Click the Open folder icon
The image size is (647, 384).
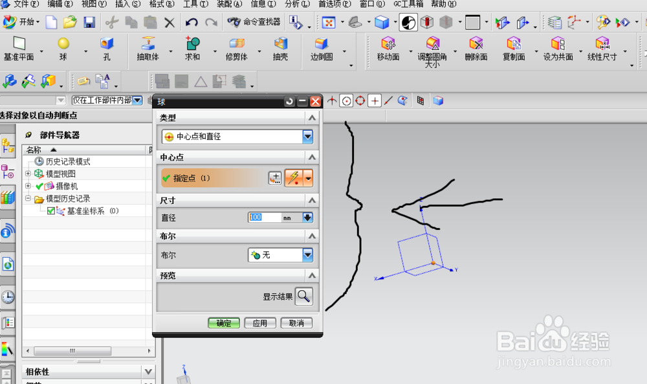[70, 22]
